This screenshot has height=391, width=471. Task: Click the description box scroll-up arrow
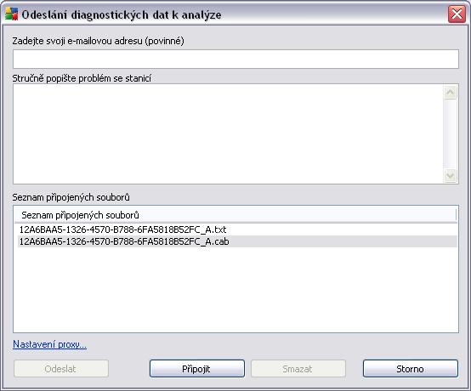(x=450, y=93)
